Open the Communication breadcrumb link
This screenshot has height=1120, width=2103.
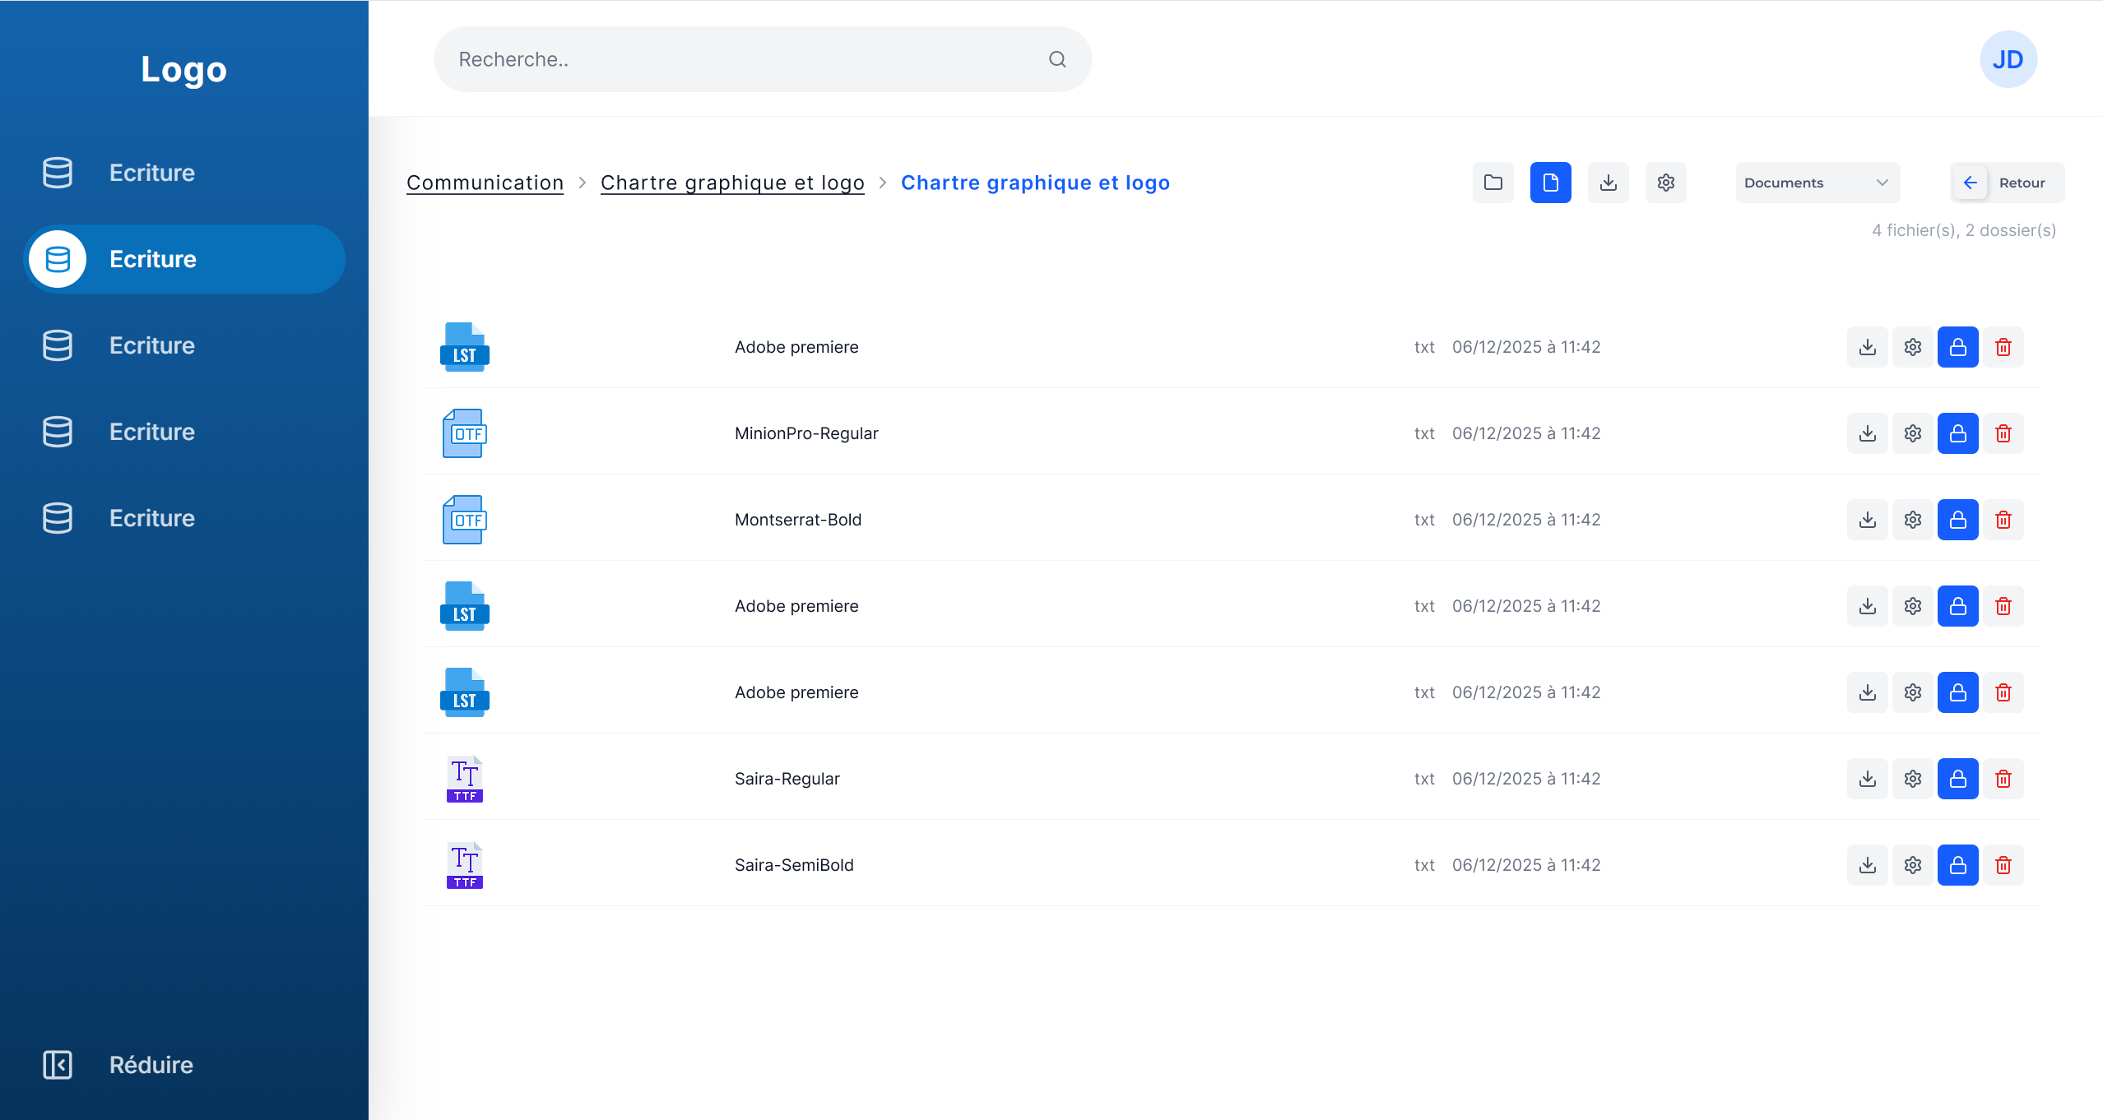point(485,182)
